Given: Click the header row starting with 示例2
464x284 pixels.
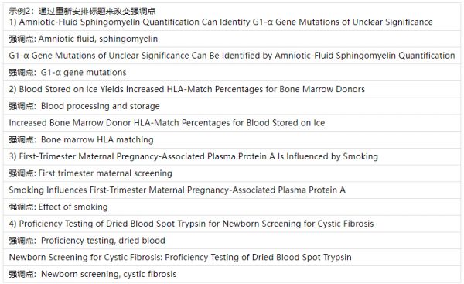Looking at the screenshot, I should tap(82, 12).
